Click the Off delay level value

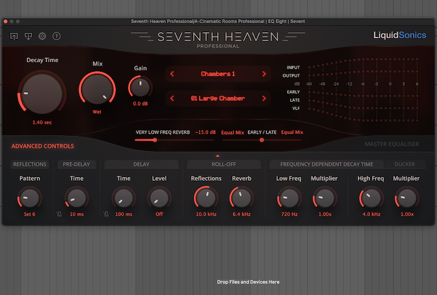159,214
